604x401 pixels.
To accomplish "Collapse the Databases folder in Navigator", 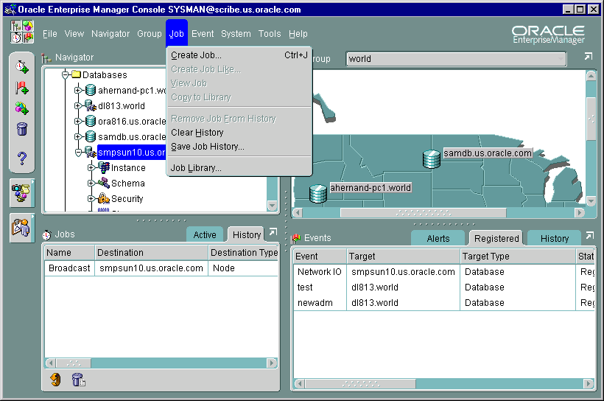I will (66, 74).
